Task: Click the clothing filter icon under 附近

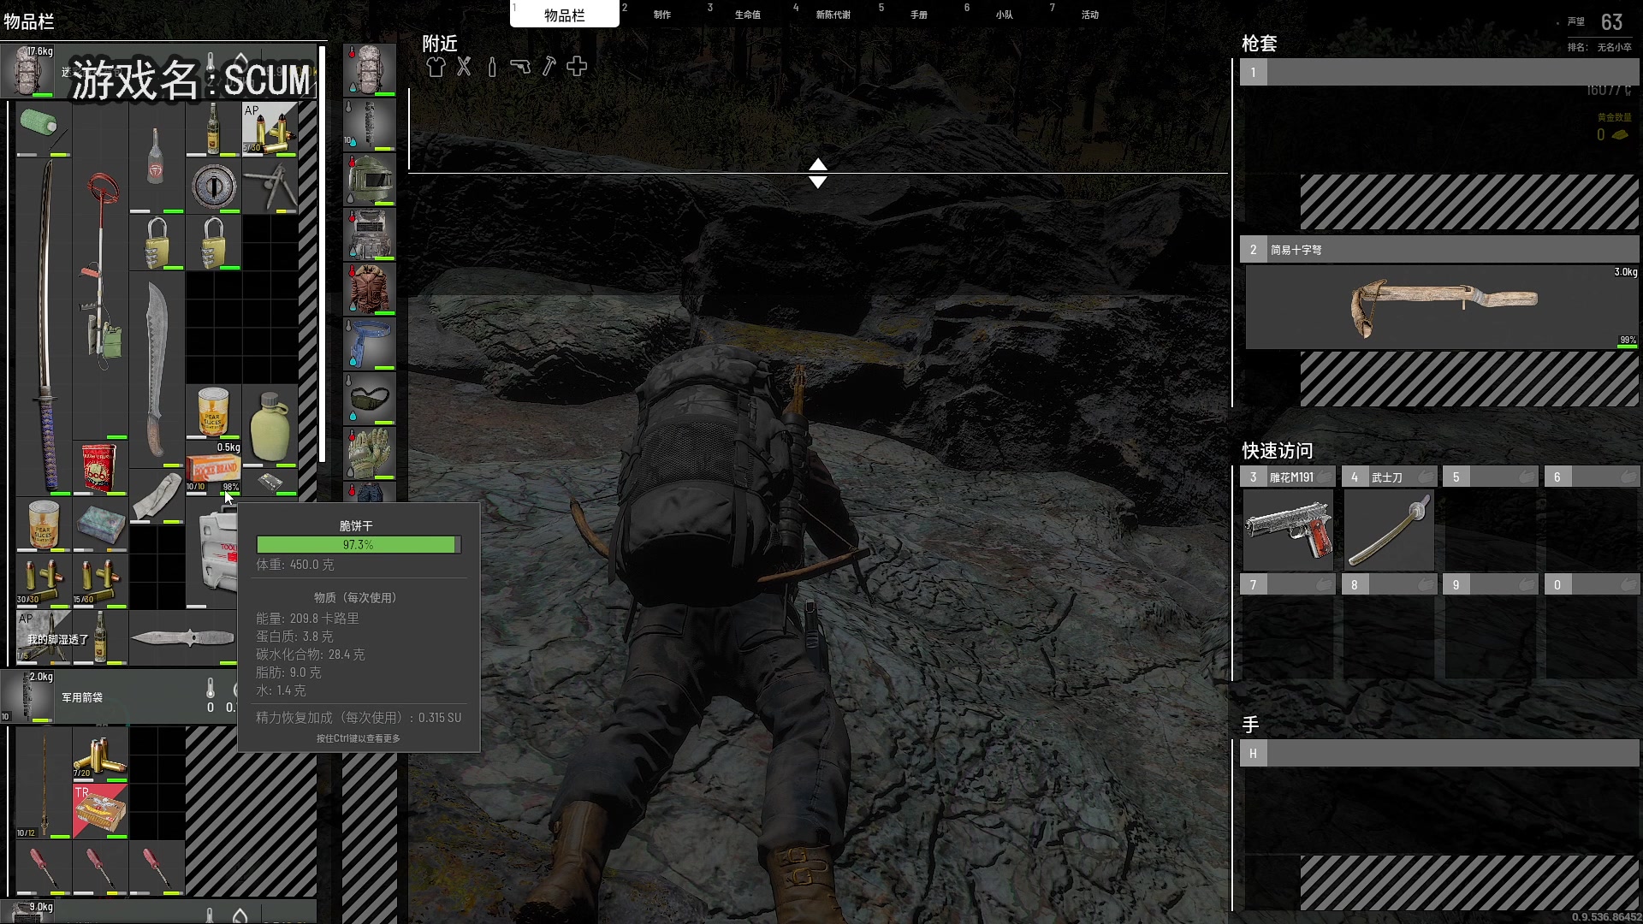Action: pos(436,67)
